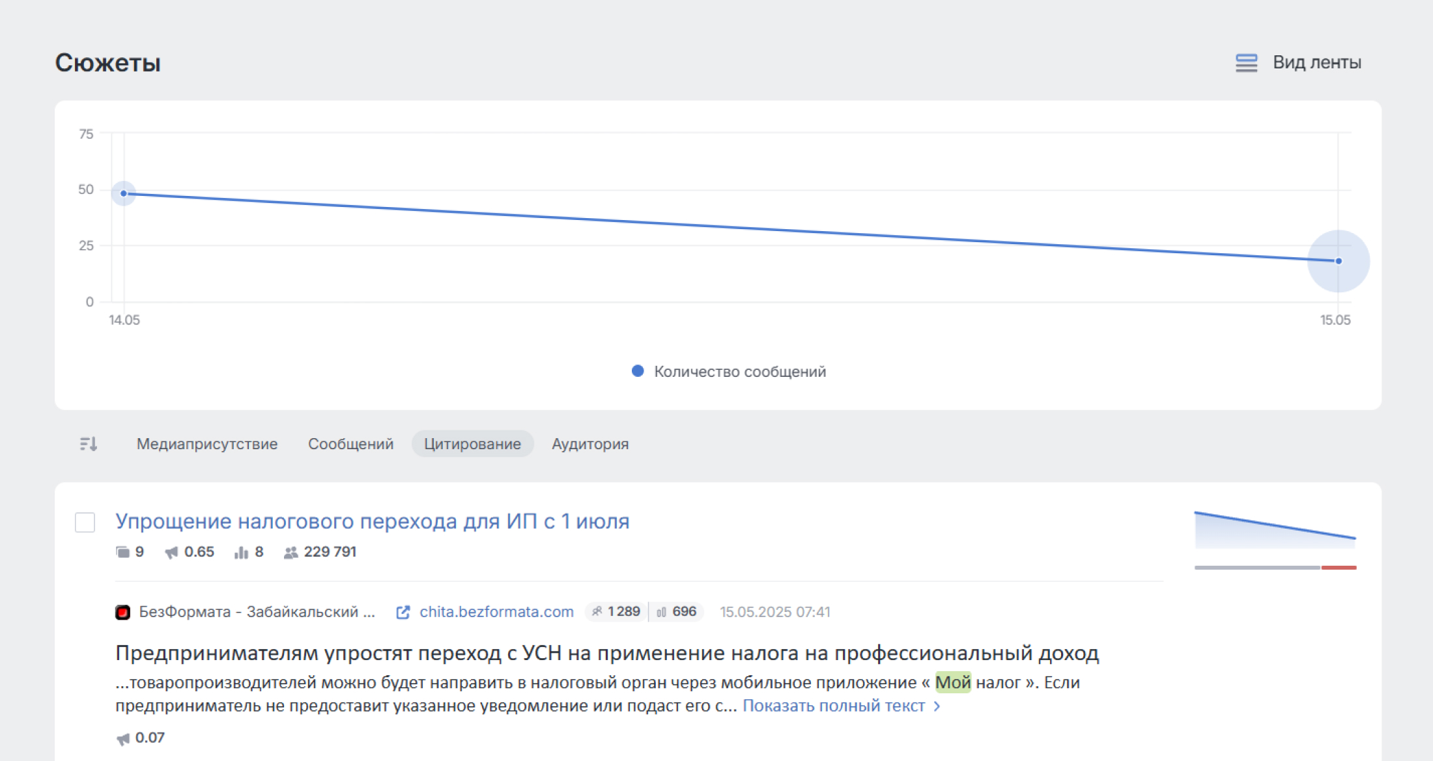
Task: Expand full text via the chevron arrow
Action: click(937, 706)
